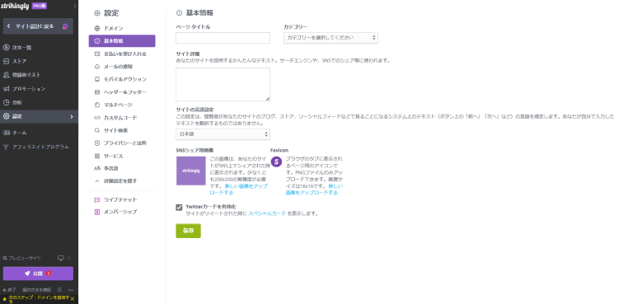Open the 日 language switch icon

(59, 289)
